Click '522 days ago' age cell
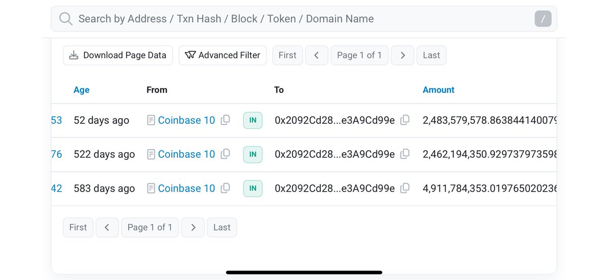 click(x=104, y=154)
